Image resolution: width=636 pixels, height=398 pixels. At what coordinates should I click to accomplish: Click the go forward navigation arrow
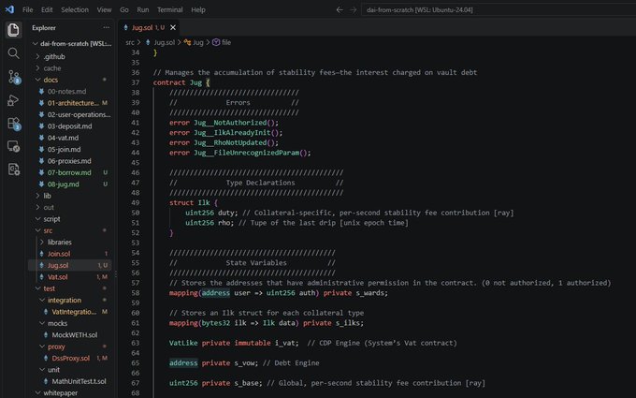point(353,9)
